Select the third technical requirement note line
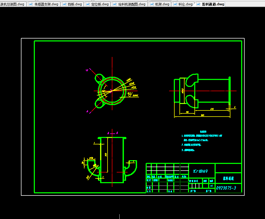 click(188, 150)
